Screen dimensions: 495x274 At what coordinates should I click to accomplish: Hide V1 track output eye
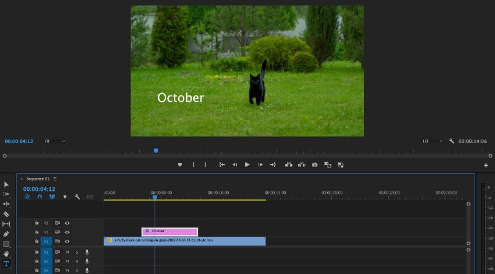coord(67,241)
